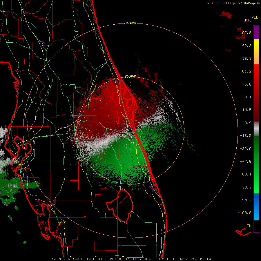Click the Super-Resolution Base Velocity caption
Screen dimensions: 261x261
tap(132, 259)
